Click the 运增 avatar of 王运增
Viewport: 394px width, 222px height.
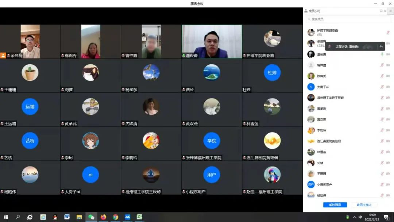30,107
